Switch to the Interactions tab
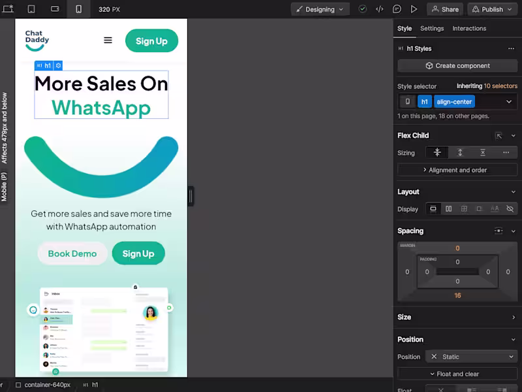The image size is (522, 392). coord(469,29)
